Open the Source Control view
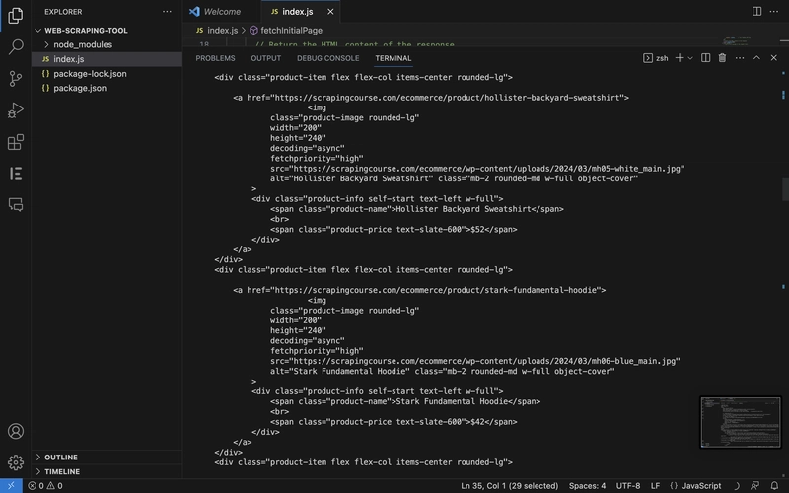 [16, 78]
